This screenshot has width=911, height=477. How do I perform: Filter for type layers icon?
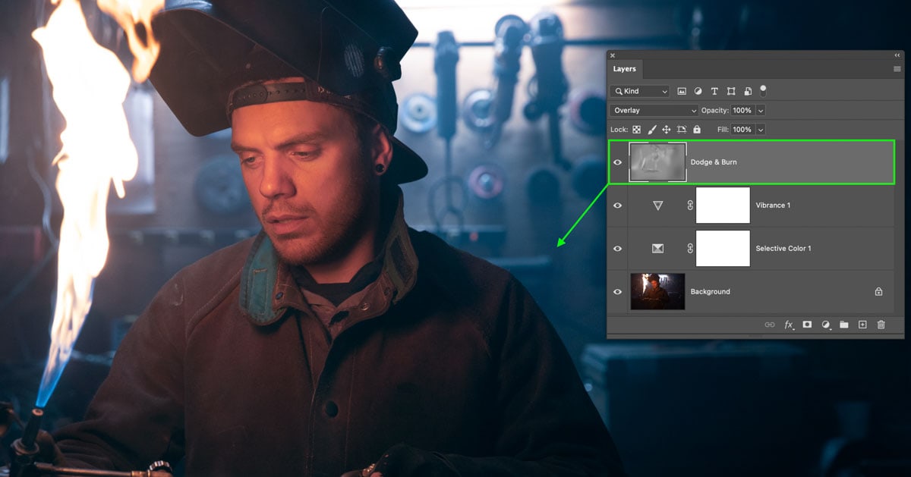pos(714,91)
